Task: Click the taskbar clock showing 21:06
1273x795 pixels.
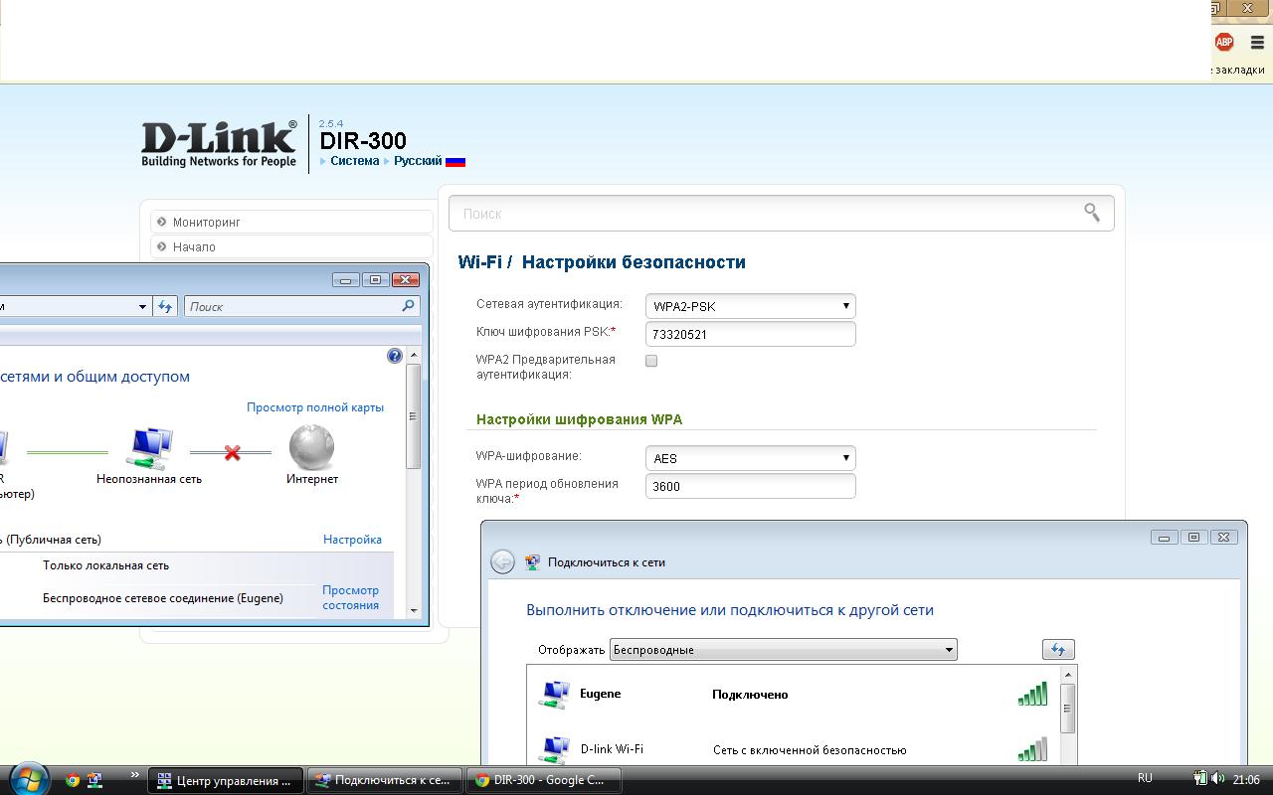Action: pyautogui.click(x=1246, y=780)
